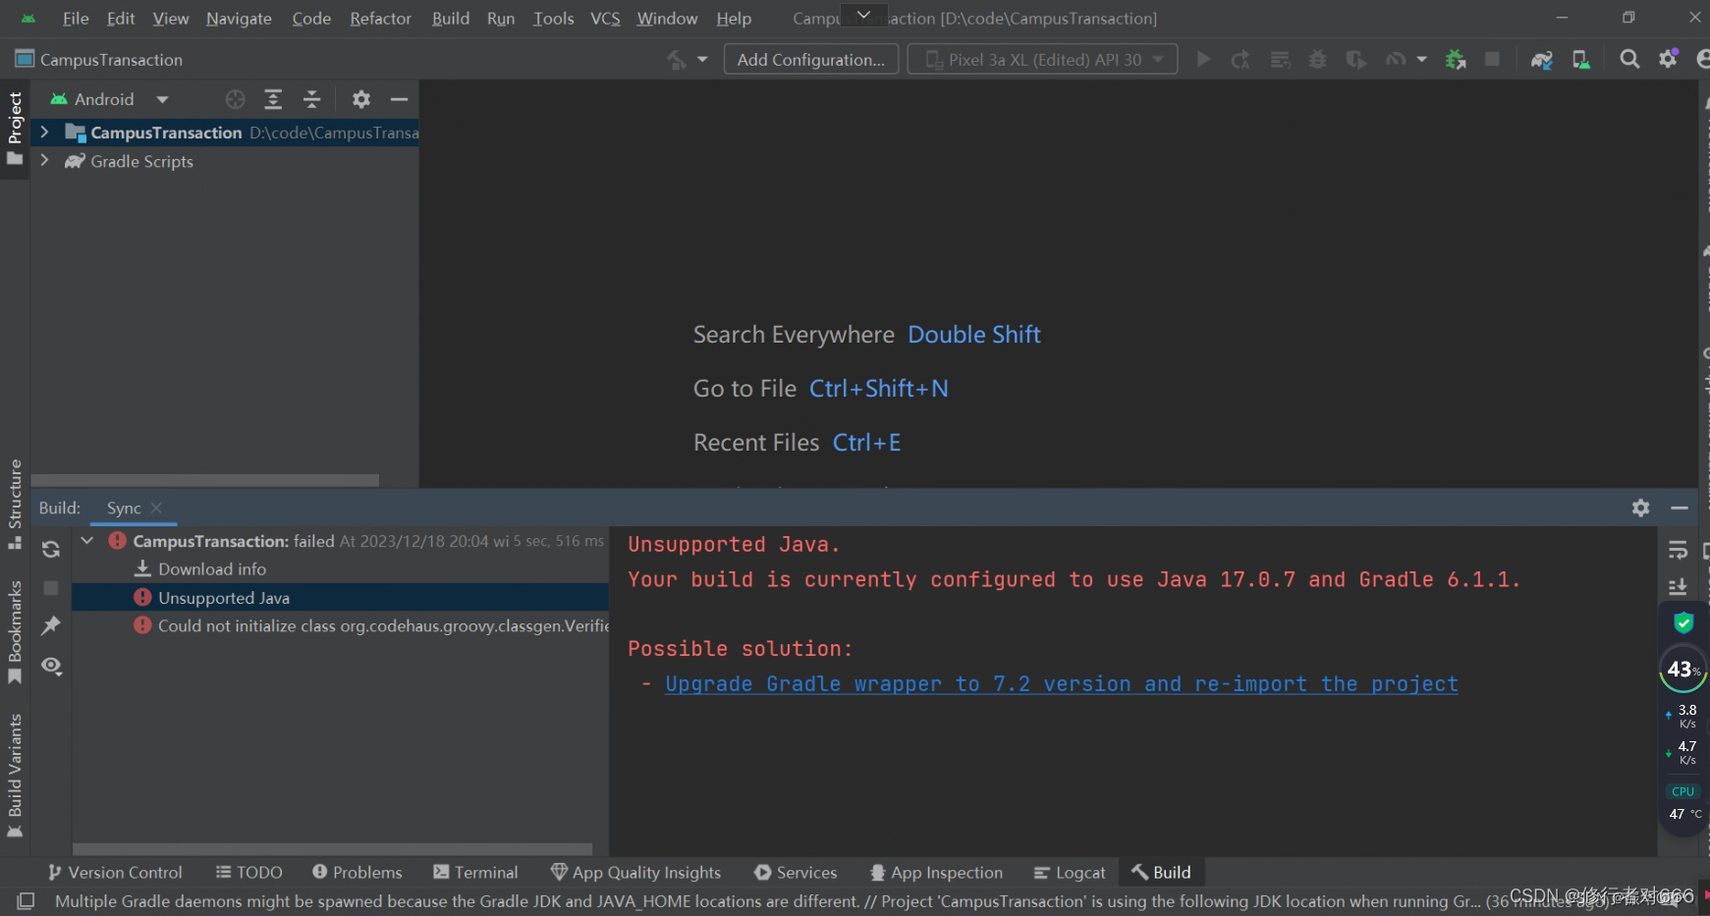
Task: Open the File menu
Action: click(75, 18)
